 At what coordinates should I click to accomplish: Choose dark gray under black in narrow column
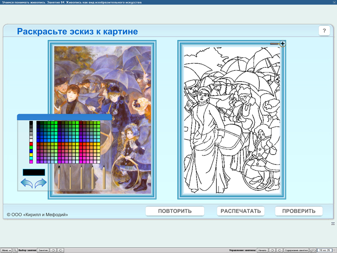tap(31, 126)
